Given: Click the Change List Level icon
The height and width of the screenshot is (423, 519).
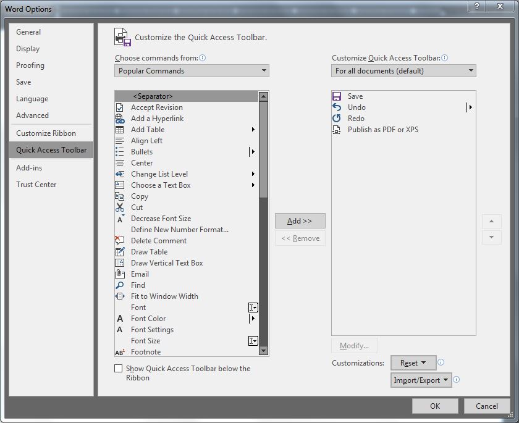Looking at the screenshot, I should (119, 174).
